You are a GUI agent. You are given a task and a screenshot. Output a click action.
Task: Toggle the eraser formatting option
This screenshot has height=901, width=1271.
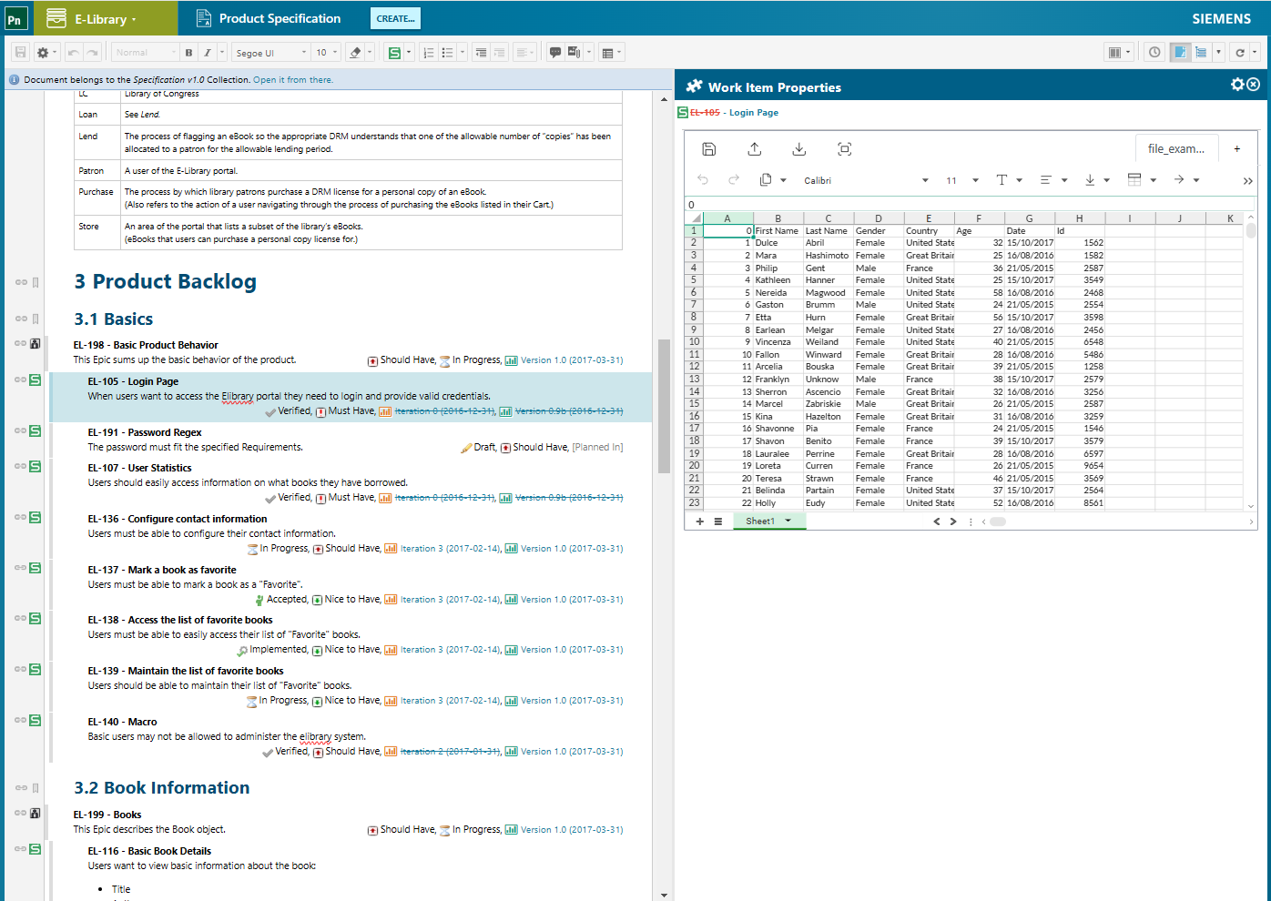click(355, 52)
